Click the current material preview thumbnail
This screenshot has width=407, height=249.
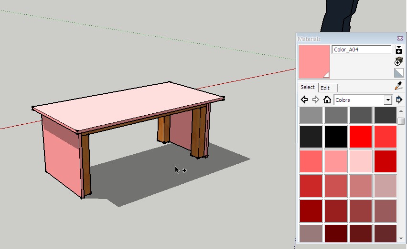pos(314,61)
